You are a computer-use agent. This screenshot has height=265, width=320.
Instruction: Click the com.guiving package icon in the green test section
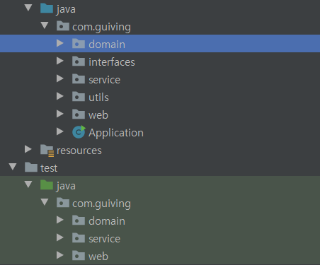[63, 203]
